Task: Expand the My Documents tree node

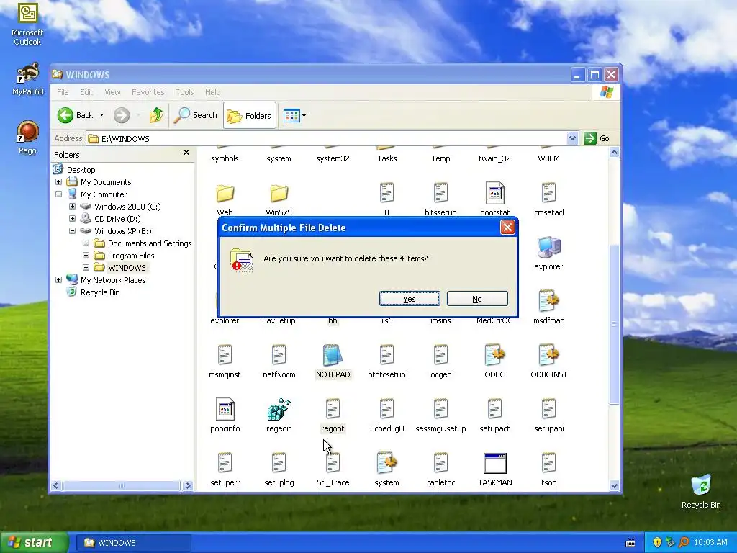Action: tap(59, 182)
